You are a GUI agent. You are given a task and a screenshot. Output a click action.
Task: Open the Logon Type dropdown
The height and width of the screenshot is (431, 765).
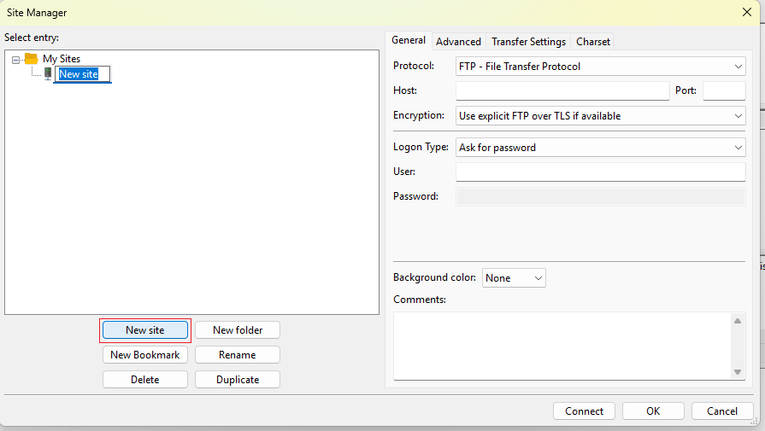pos(601,148)
